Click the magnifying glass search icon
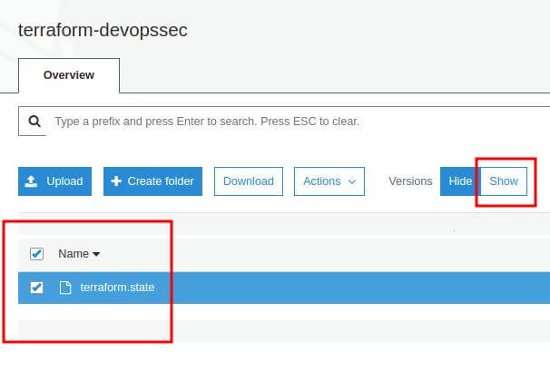 click(x=34, y=121)
